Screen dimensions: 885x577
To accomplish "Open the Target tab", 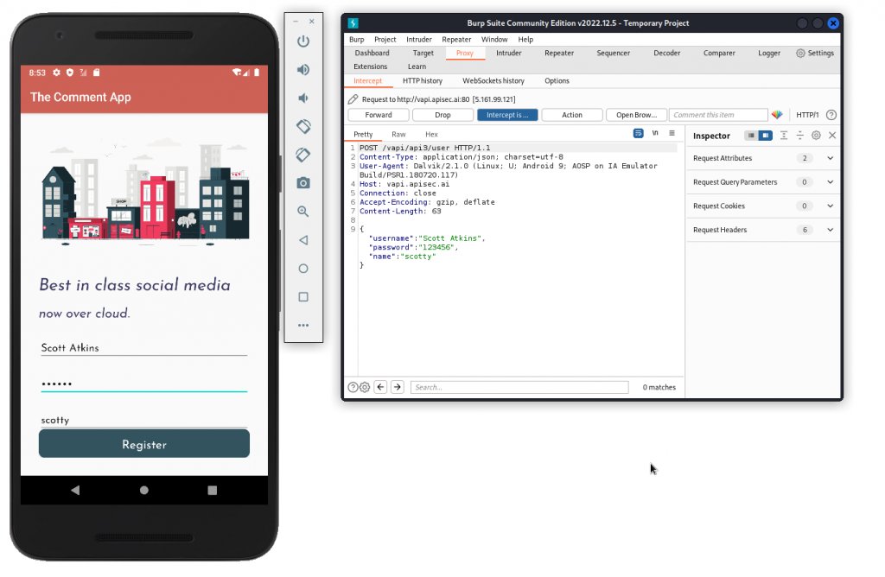I will click(423, 53).
